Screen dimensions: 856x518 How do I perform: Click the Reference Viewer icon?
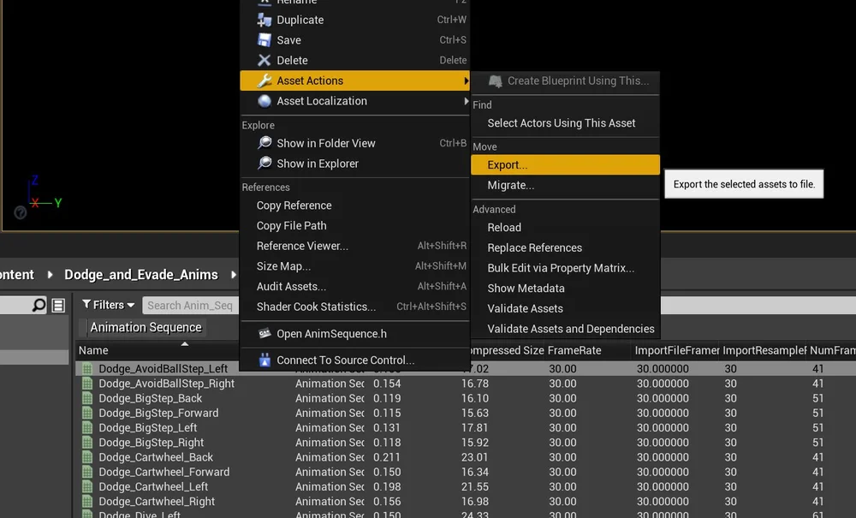point(265,246)
